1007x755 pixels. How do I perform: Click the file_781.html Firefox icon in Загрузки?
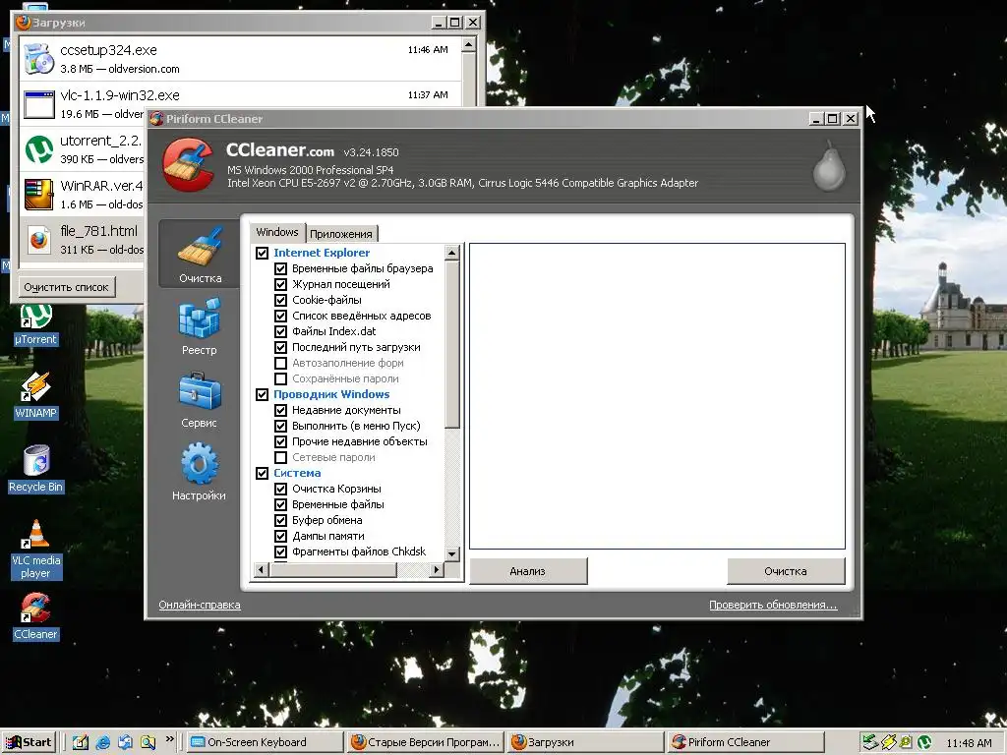click(x=39, y=240)
